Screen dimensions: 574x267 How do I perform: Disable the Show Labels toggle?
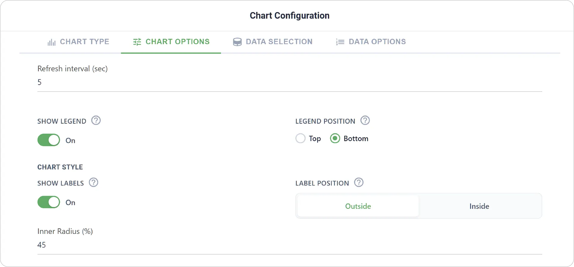pyautogui.click(x=49, y=202)
